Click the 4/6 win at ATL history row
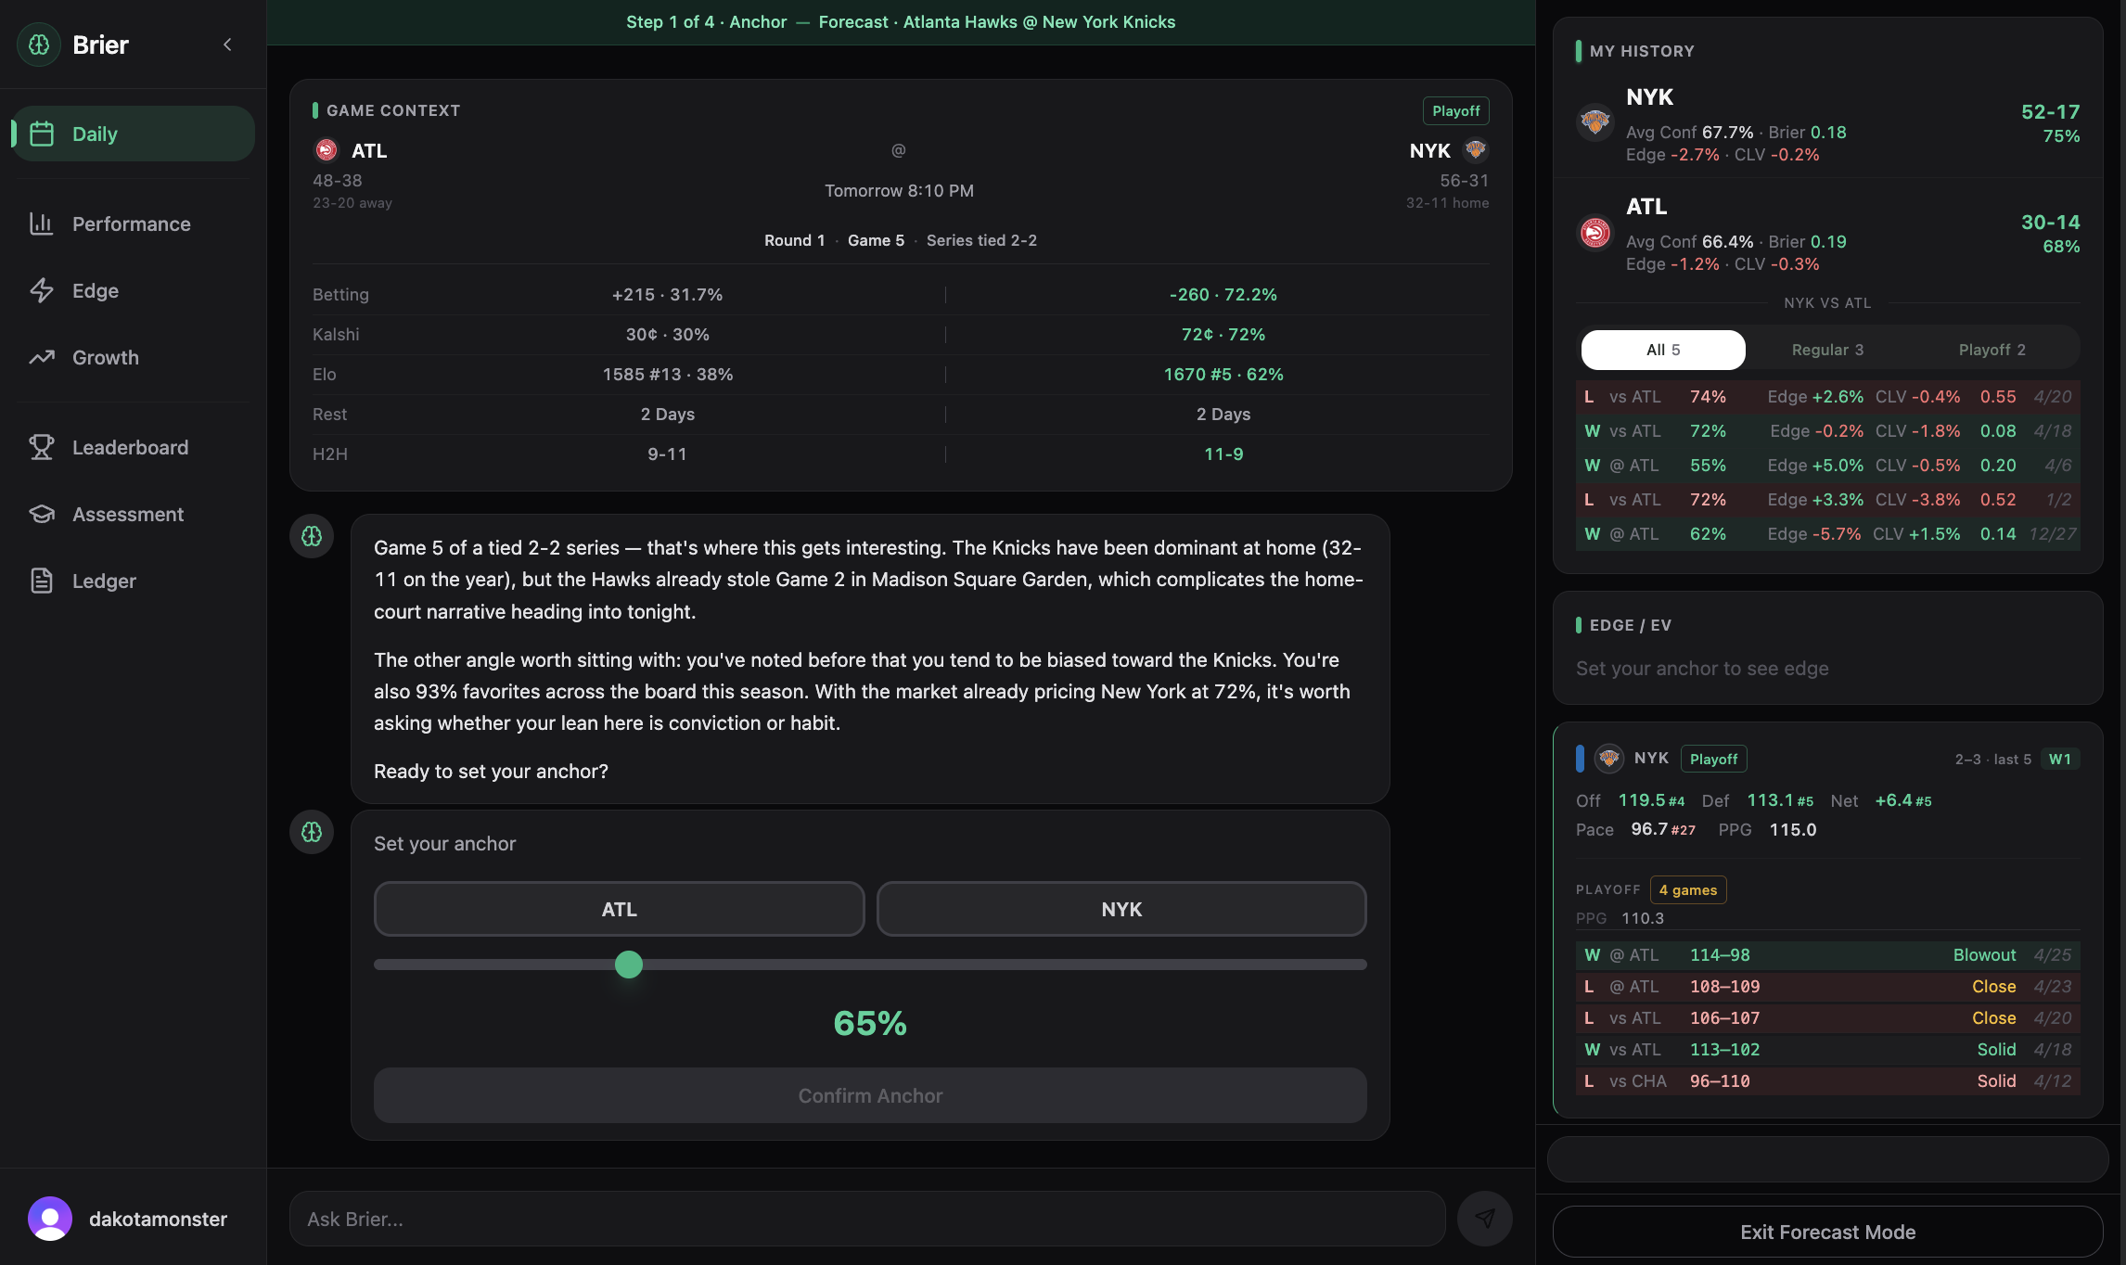This screenshot has width=2126, height=1265. 1827,466
